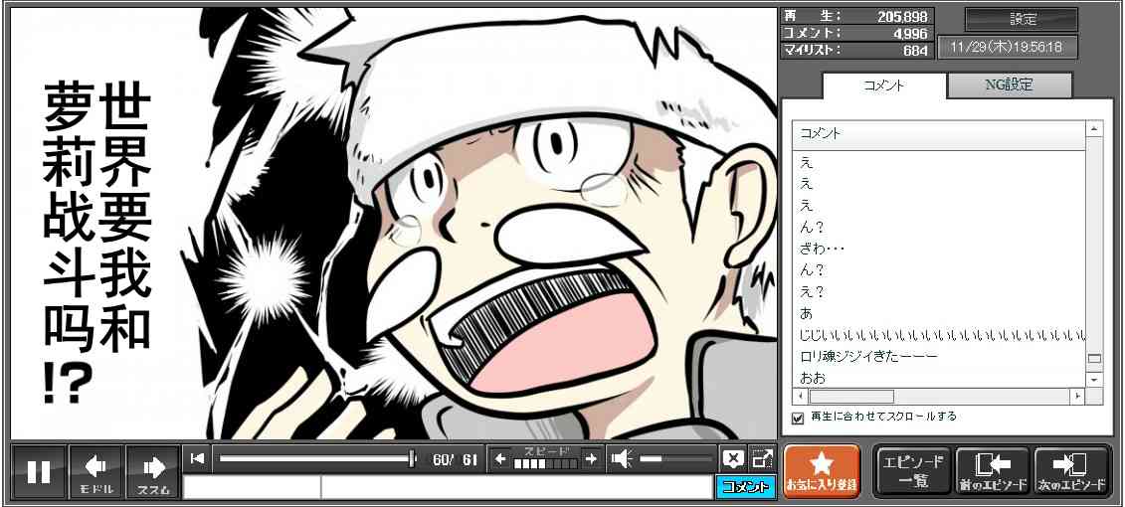Switch to the NG設定 tab
This screenshot has width=1125, height=507.
click(1009, 85)
